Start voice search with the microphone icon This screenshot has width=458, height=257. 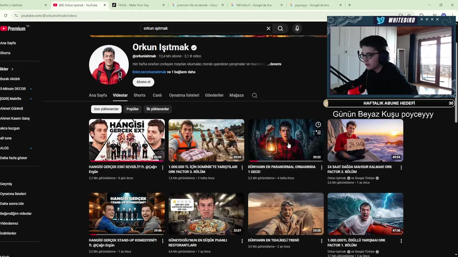(x=297, y=29)
